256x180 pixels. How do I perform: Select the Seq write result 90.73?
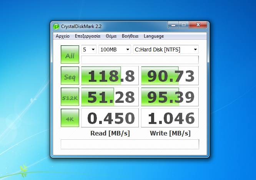170,76
